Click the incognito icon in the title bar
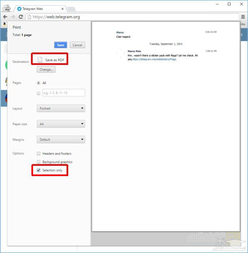Screen dimensions: 248x253 (7, 7)
